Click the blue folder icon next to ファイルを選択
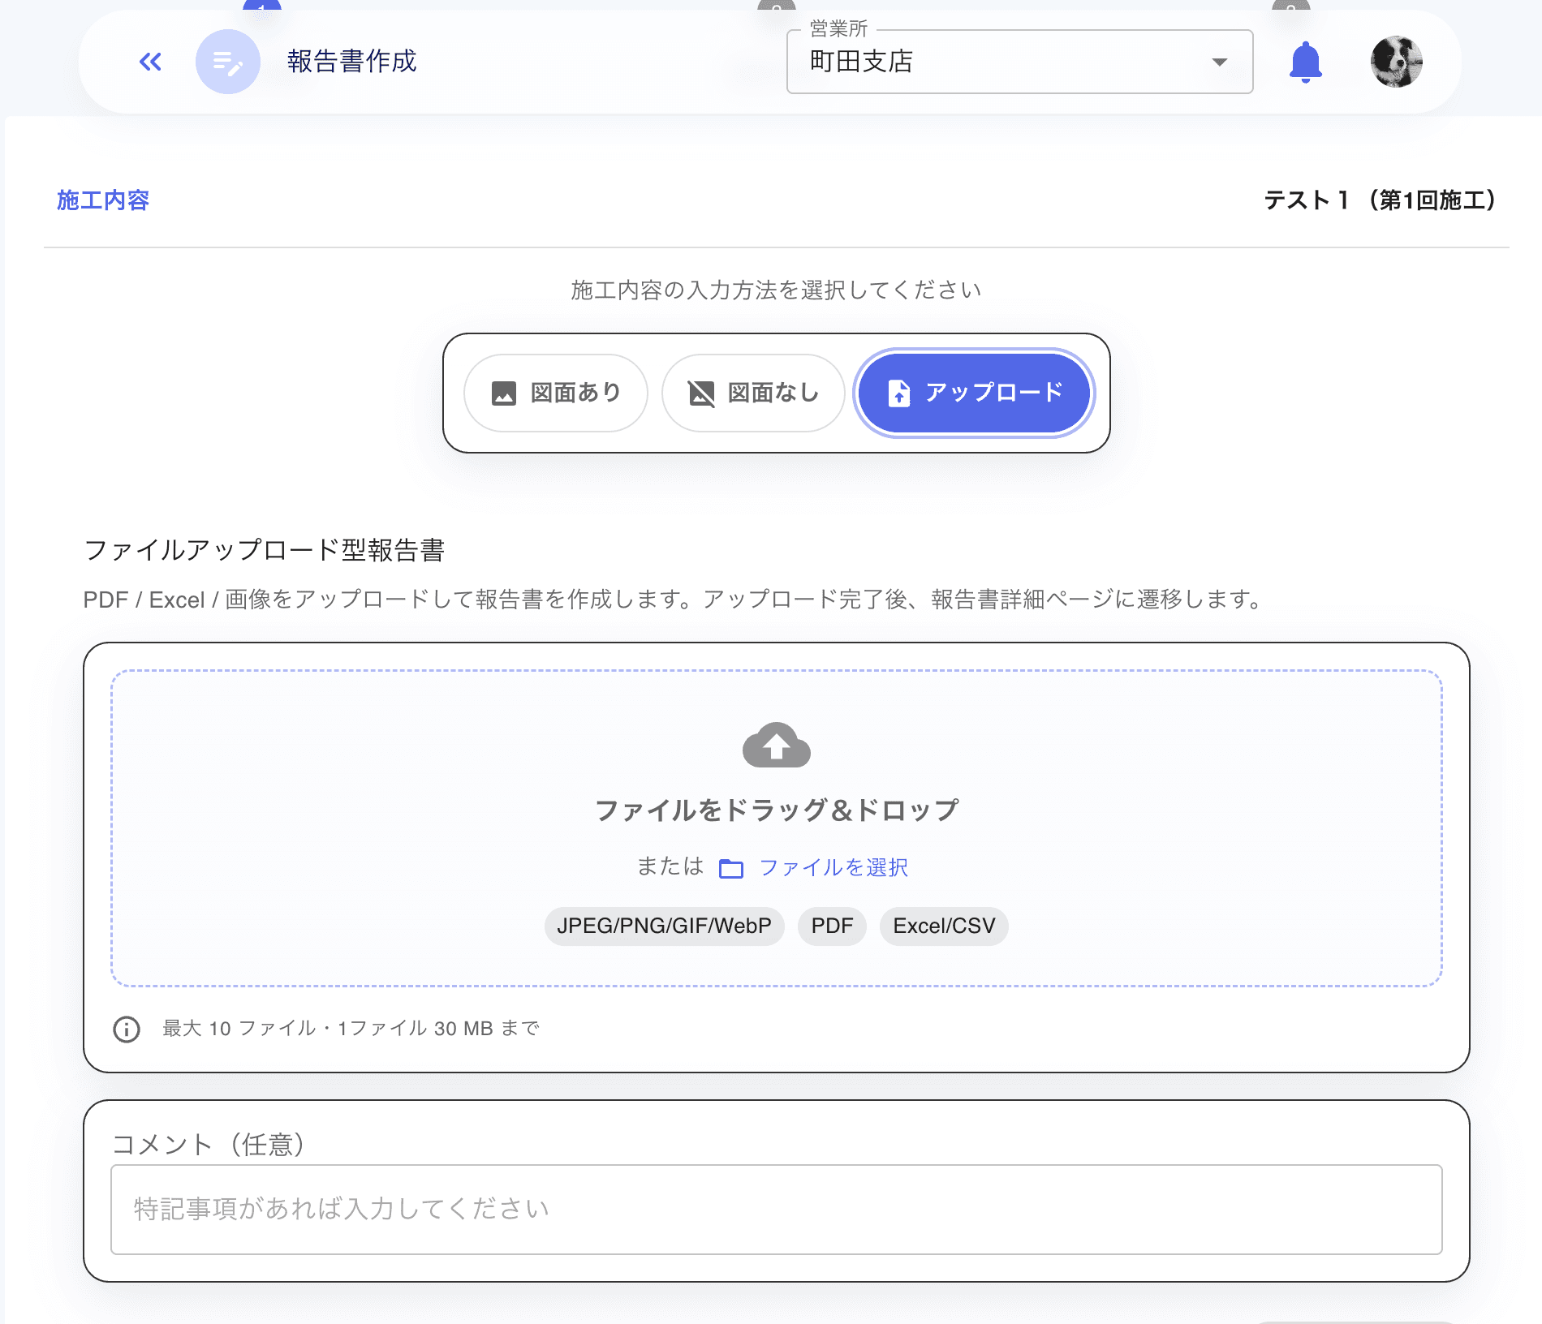Viewport: 1542px width, 1324px height. pyautogui.click(x=731, y=866)
